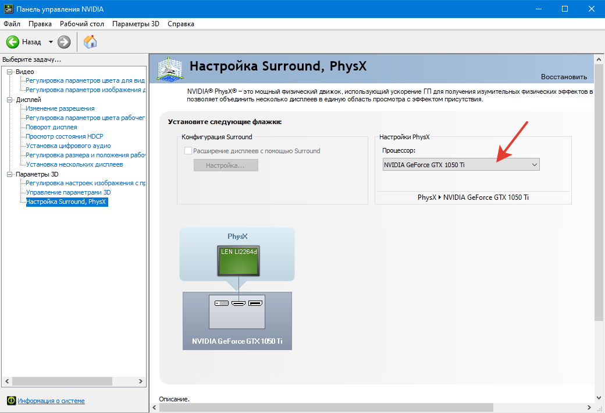Open desktop color settings adjustment task

[x=86, y=118]
